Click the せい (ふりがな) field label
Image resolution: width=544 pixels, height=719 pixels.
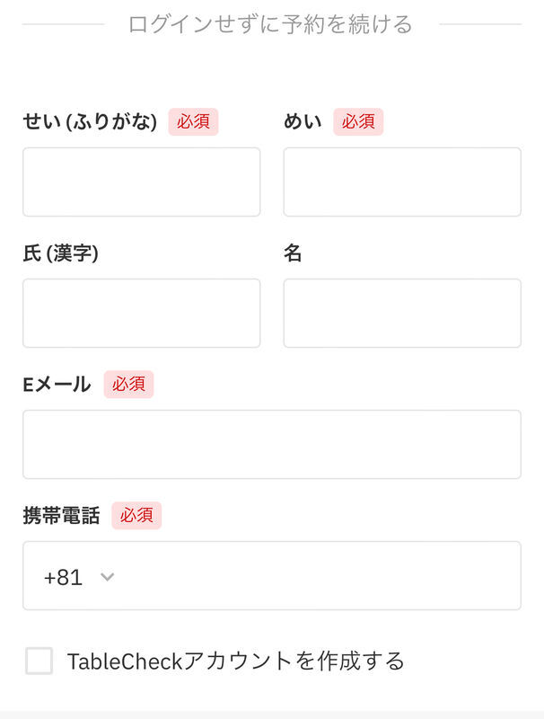pos(90,122)
